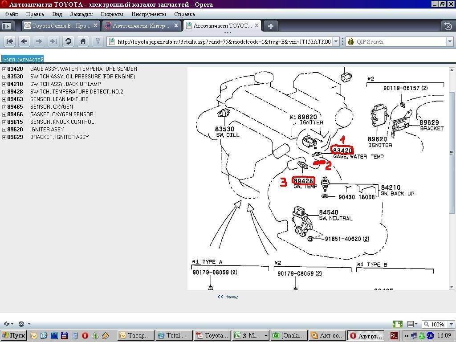This screenshot has width=456, height=342.
Task: Open the address bar dropdown arrow
Action: pos(339,41)
